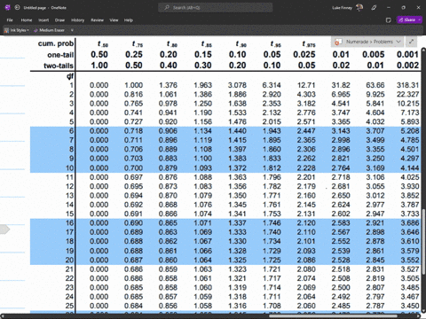The height and width of the screenshot is (319, 426).
Task: Click the t.975 column header
Action: pos(309,44)
